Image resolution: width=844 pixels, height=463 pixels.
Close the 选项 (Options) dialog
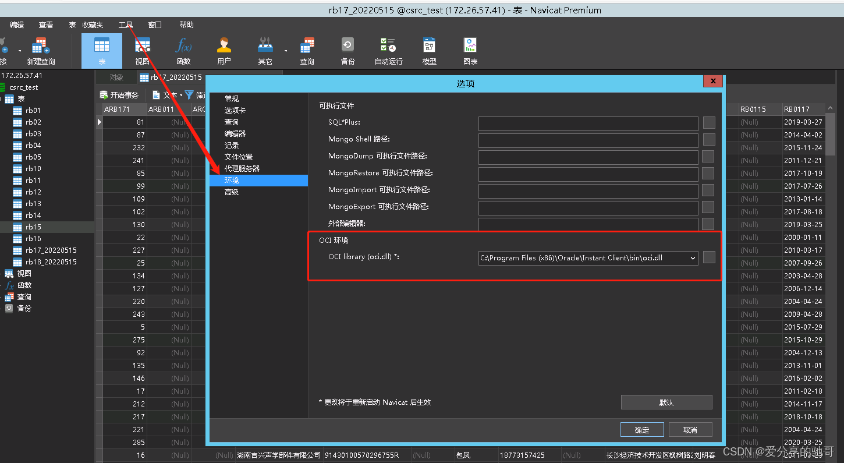click(713, 82)
